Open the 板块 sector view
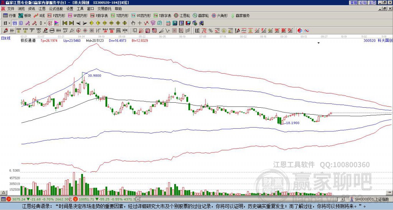The height and width of the screenshot is (210, 393). pyautogui.click(x=25, y=15)
